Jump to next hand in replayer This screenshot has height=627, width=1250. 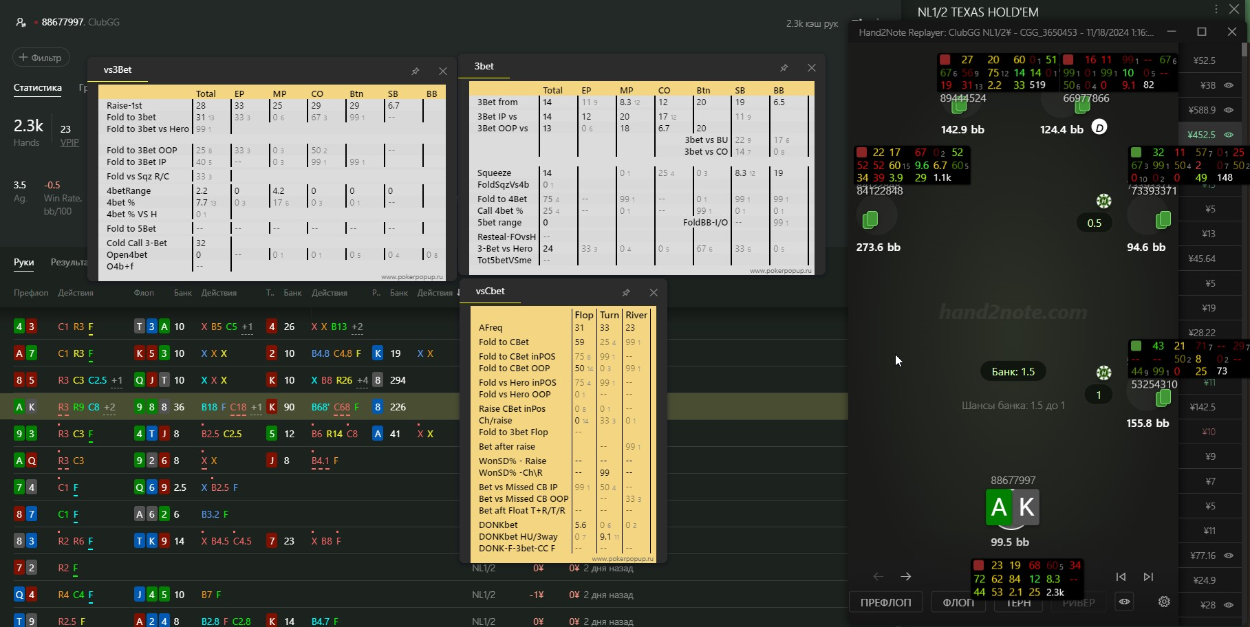(1148, 576)
